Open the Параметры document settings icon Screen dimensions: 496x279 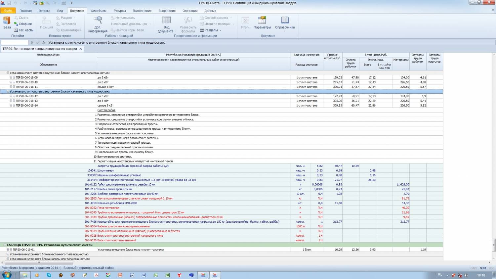point(262,21)
